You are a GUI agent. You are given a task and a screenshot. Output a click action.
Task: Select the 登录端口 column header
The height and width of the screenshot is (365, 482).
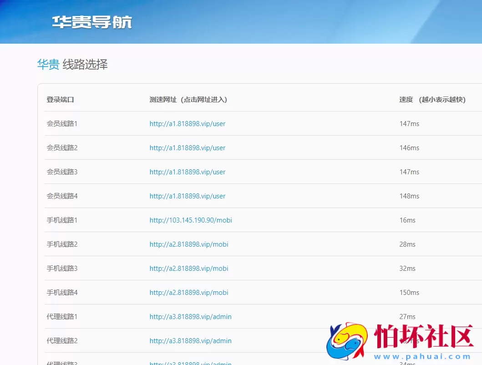pos(61,100)
